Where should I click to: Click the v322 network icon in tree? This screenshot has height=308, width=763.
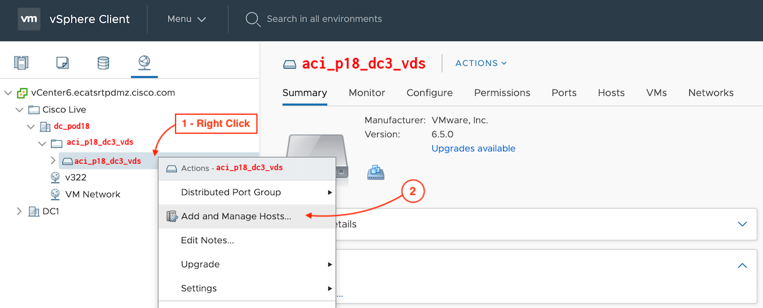pyautogui.click(x=56, y=178)
